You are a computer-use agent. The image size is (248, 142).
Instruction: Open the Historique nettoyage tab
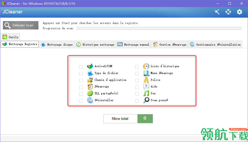95,45
